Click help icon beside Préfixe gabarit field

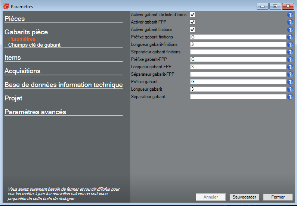point(290,82)
